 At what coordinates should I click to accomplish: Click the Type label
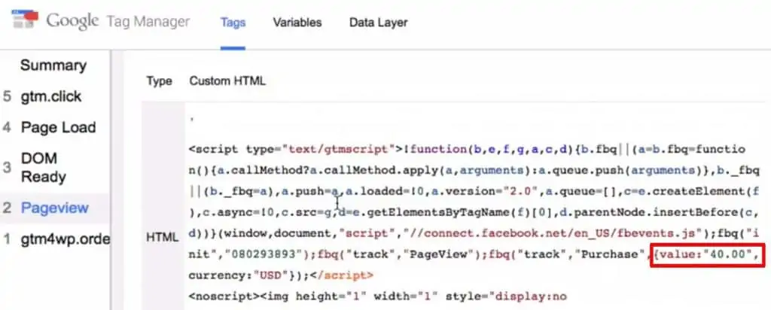coord(159,81)
